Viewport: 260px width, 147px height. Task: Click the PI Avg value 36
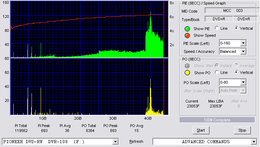(67, 131)
